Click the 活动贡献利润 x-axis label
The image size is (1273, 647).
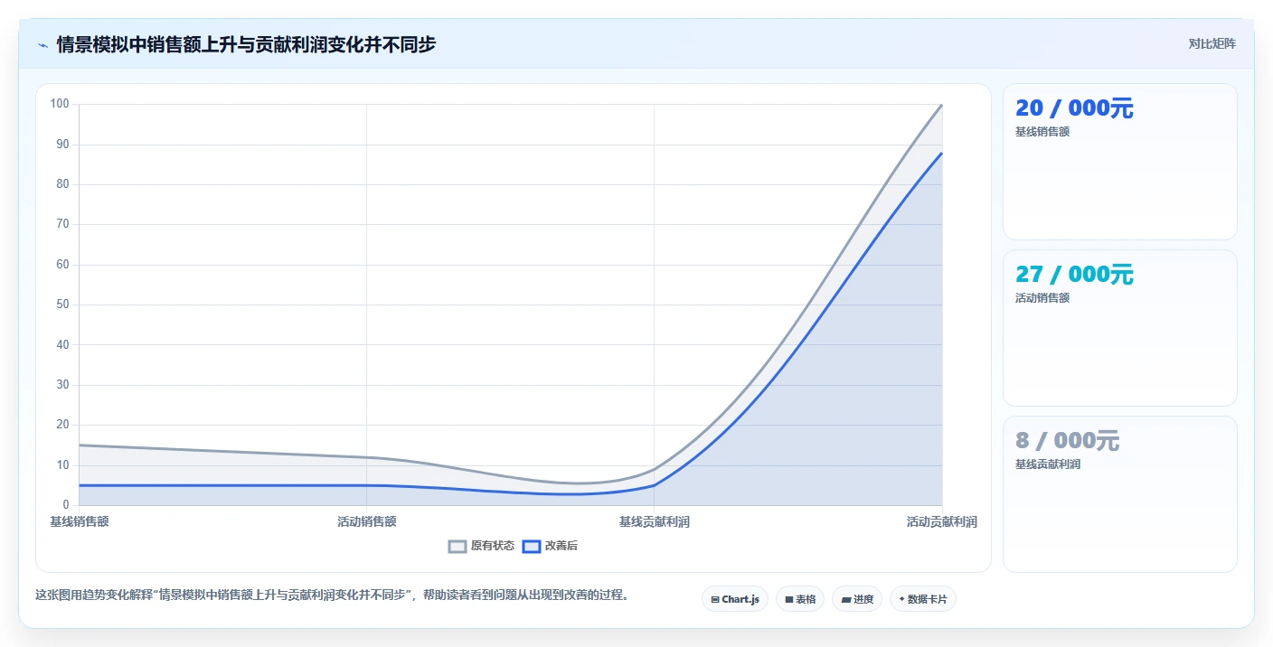click(x=942, y=522)
